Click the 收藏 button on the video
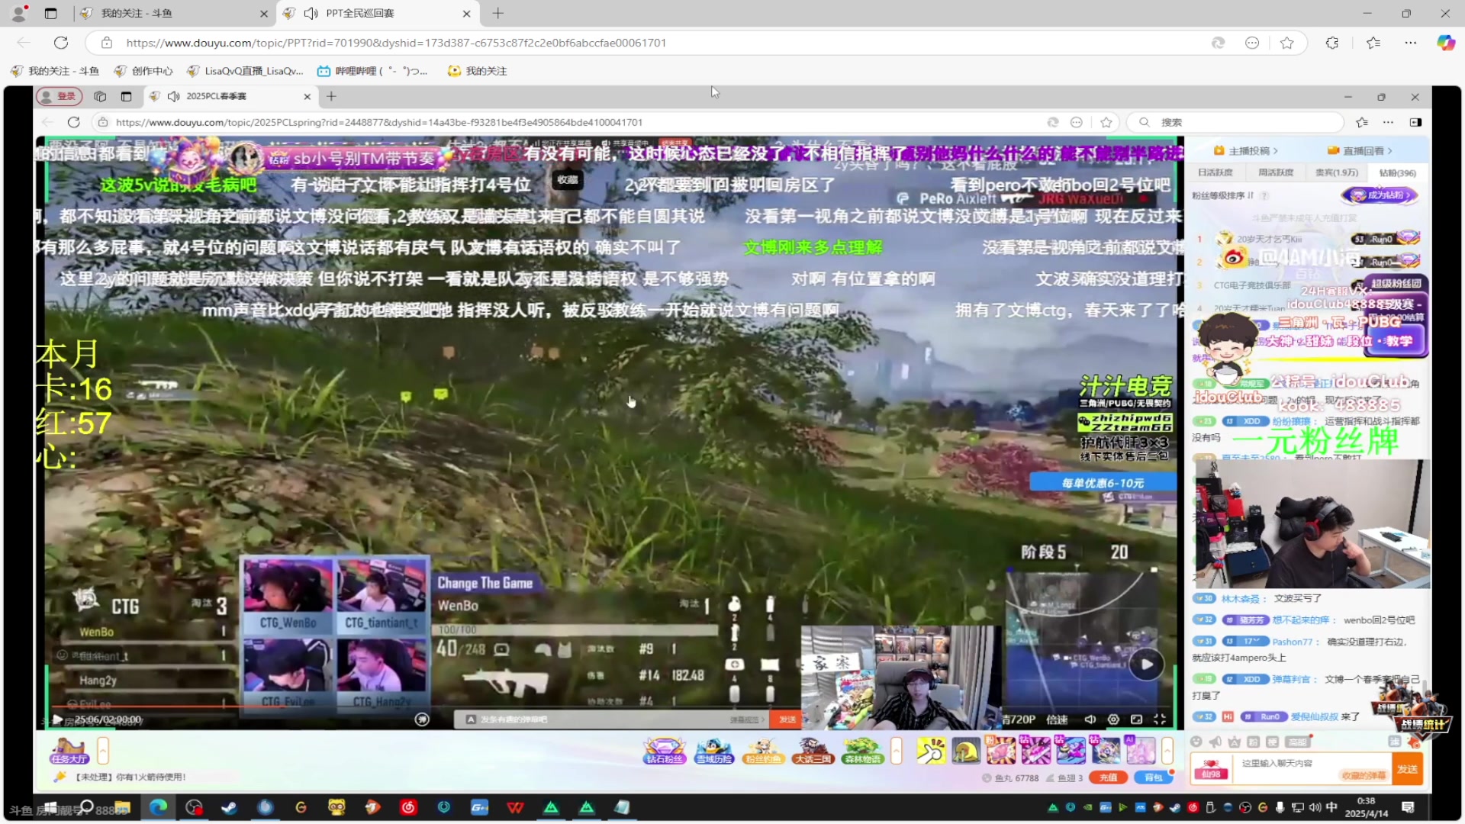This screenshot has height=824, width=1465. tap(568, 180)
